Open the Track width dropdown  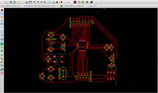click(x=12, y=6)
